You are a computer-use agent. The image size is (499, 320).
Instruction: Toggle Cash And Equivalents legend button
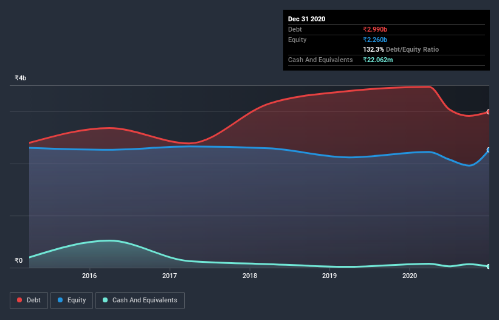140,301
